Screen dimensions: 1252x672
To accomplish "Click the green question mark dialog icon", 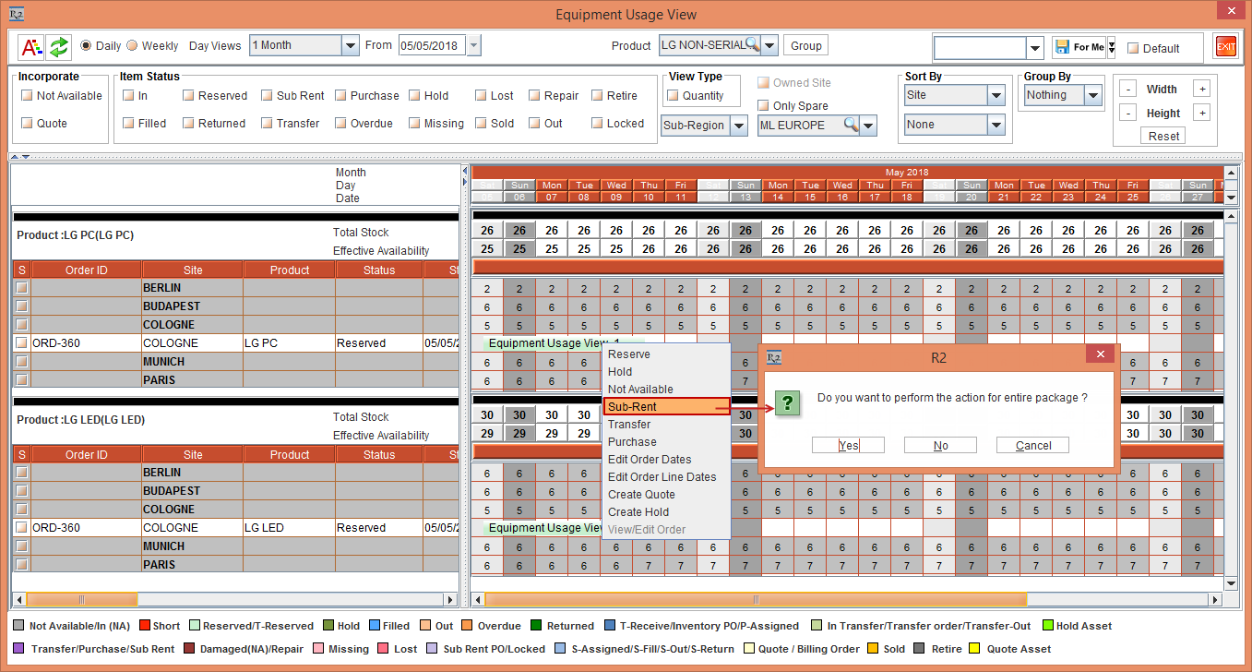I will [x=787, y=403].
